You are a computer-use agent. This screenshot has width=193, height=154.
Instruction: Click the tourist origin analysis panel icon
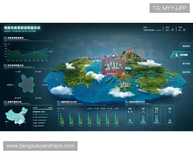pos(5,103)
